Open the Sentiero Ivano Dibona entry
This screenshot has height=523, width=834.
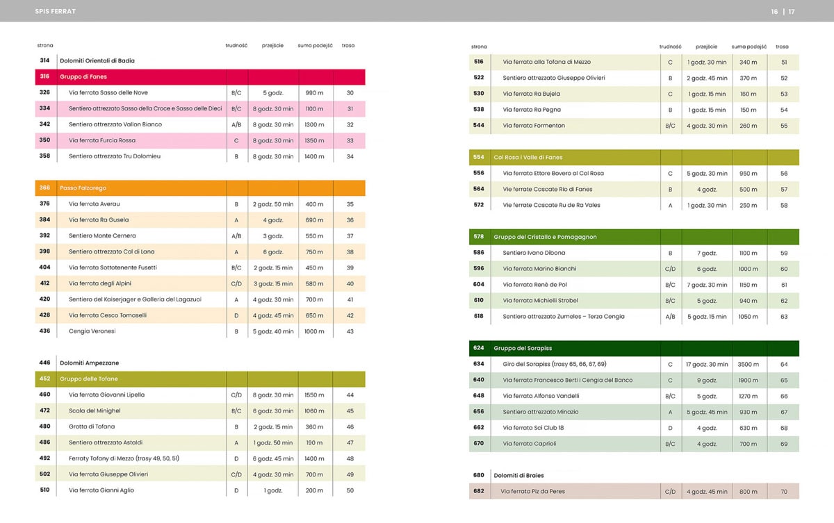pyautogui.click(x=534, y=253)
